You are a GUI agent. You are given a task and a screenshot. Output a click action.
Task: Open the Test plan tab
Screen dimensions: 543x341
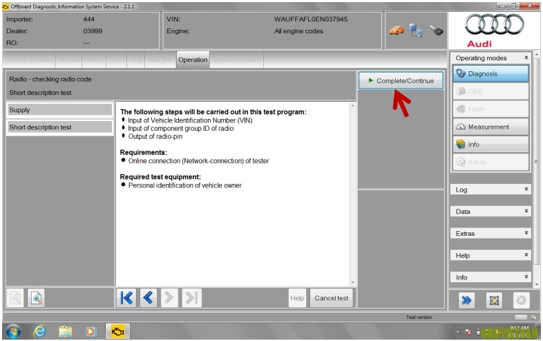tap(160, 59)
